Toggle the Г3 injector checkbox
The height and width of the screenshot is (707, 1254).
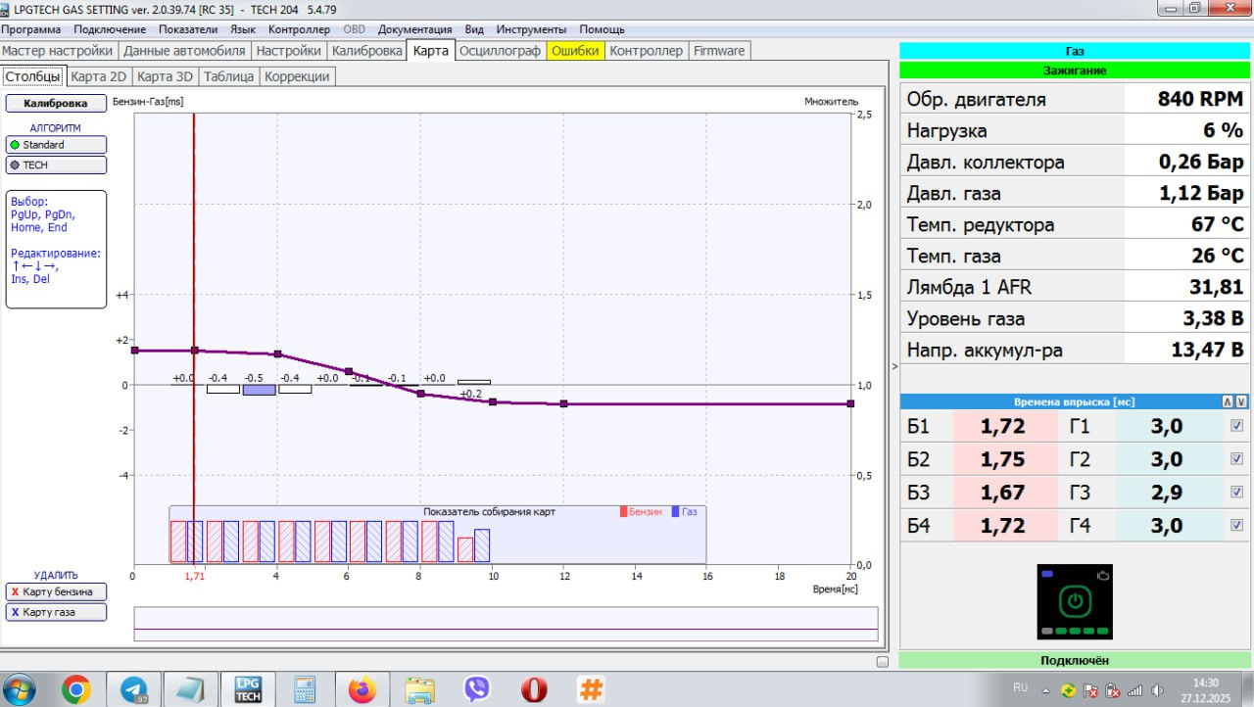click(1236, 493)
